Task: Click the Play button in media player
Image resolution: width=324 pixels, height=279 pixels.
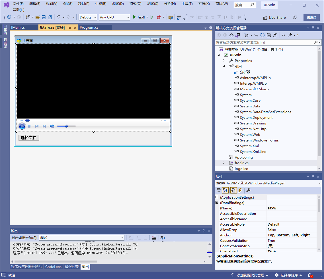Action: click(22, 126)
